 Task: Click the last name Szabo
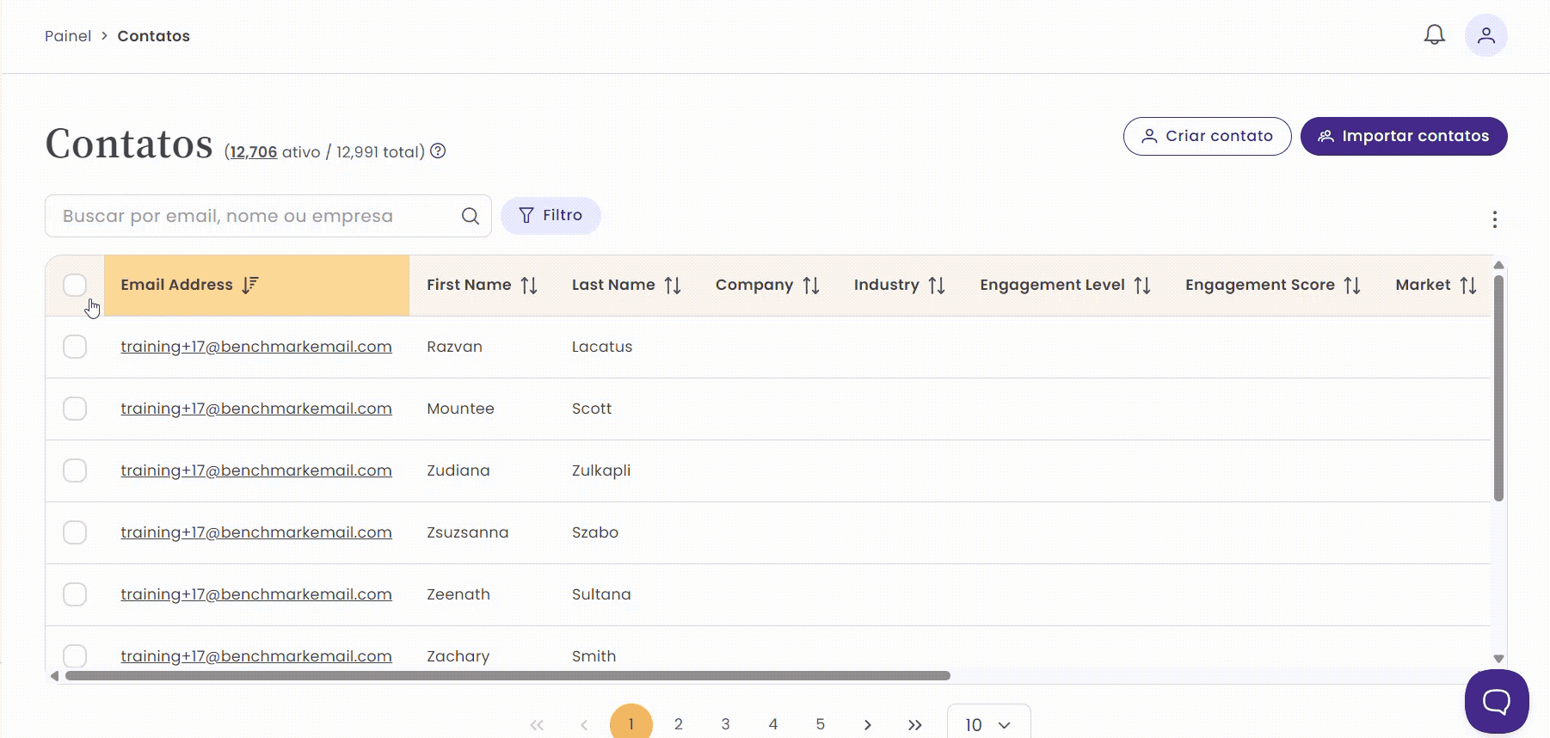pos(595,532)
